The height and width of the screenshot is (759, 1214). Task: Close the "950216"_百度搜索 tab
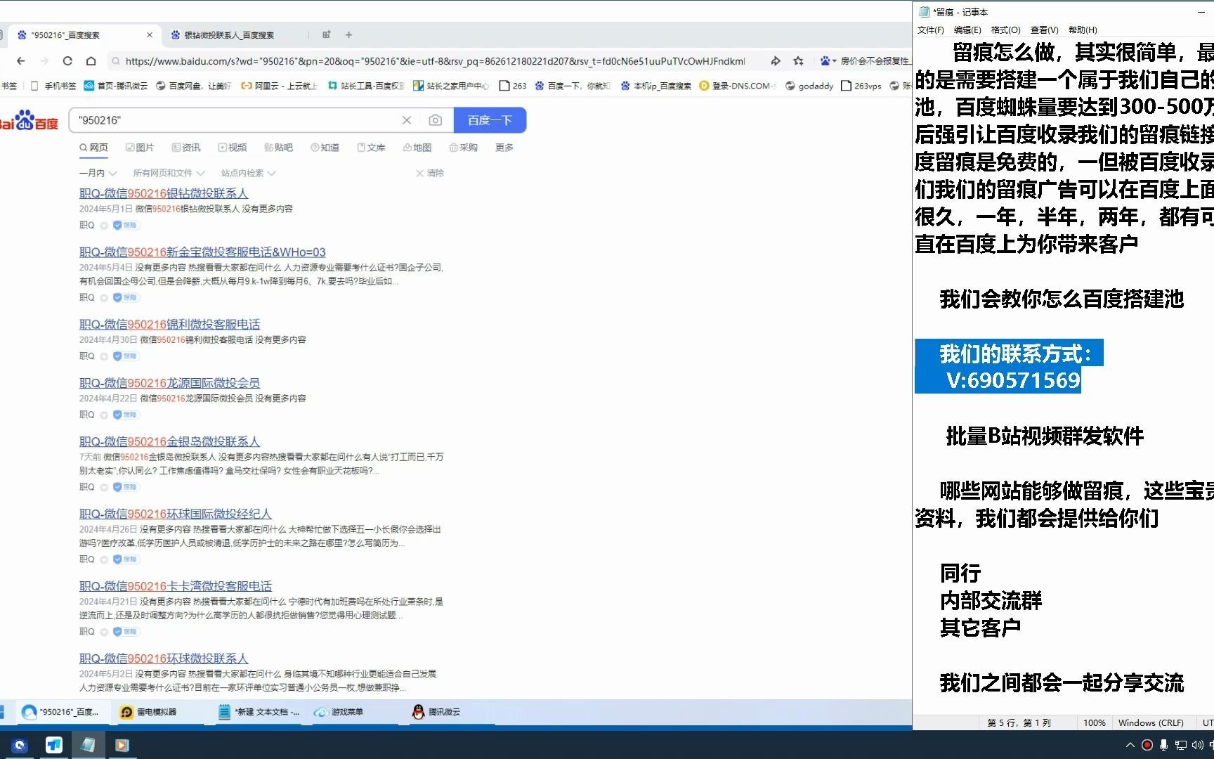(149, 34)
